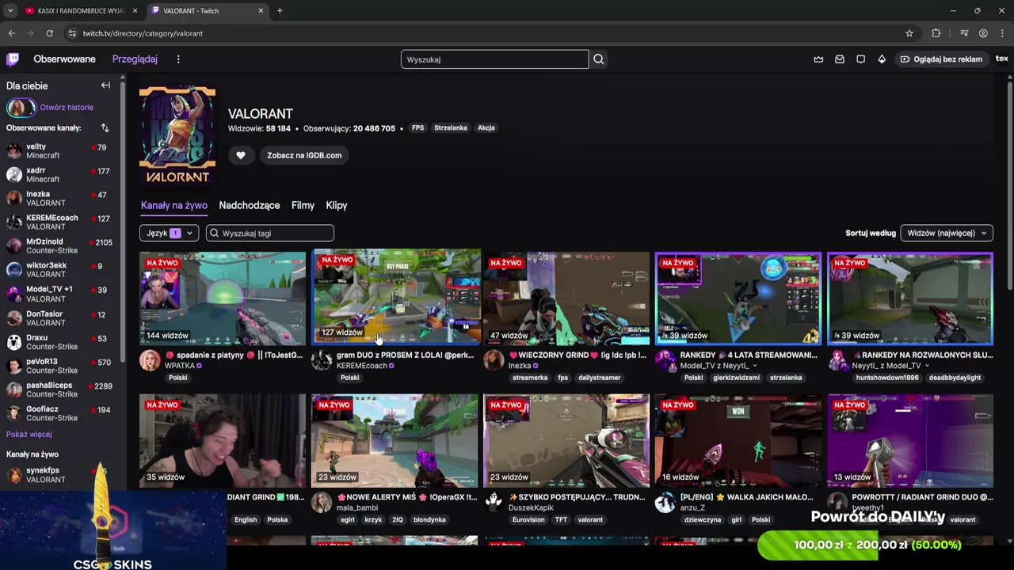1014x570 pixels.
Task: Open the Twitch home logo
Action: pos(13,59)
